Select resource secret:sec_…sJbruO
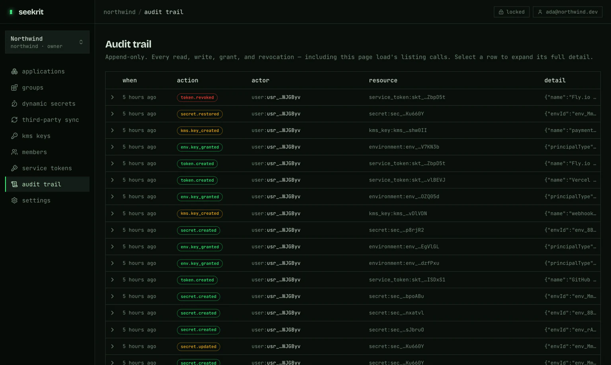This screenshot has width=611, height=365. (396, 330)
